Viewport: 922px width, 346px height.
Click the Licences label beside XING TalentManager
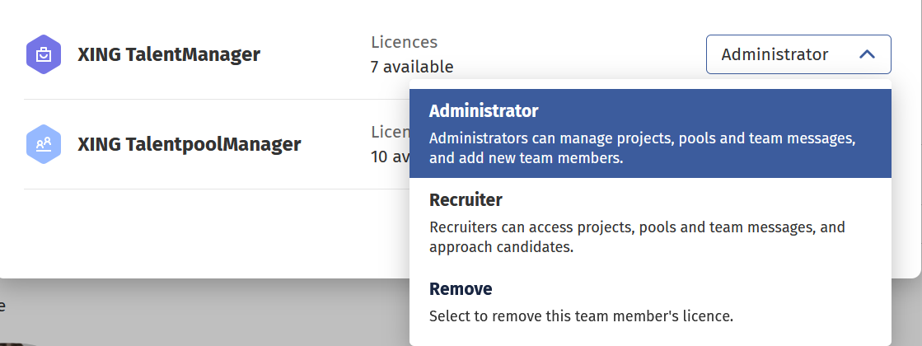(x=404, y=42)
